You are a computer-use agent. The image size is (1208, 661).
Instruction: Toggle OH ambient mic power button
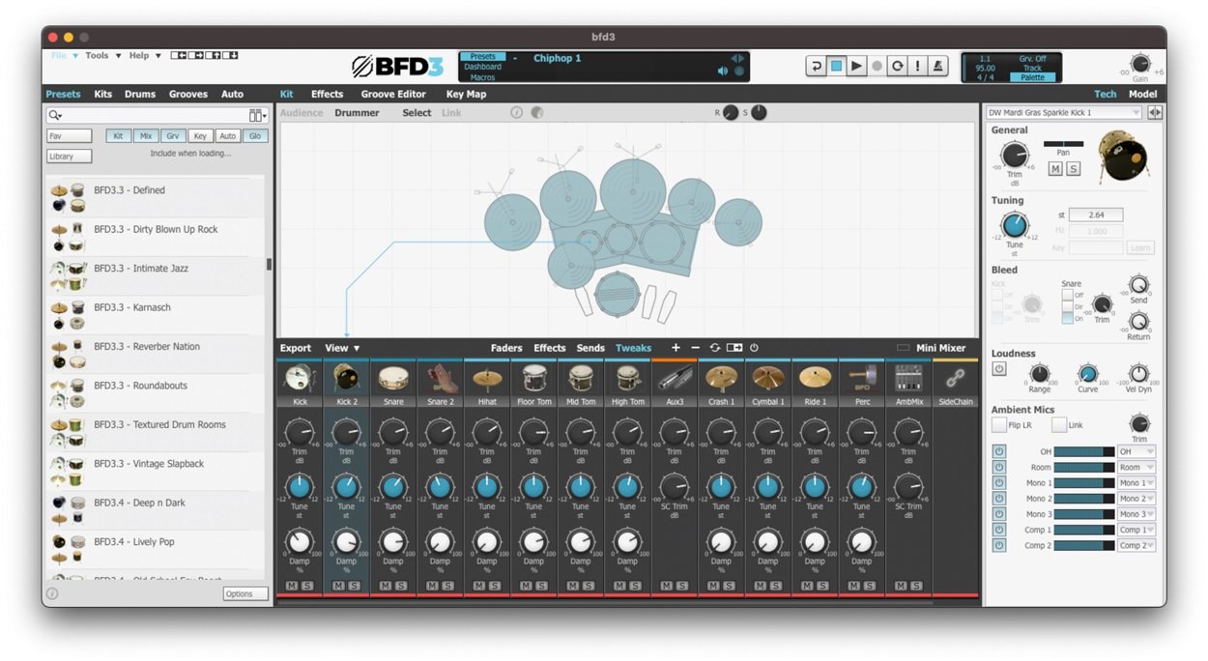(999, 451)
